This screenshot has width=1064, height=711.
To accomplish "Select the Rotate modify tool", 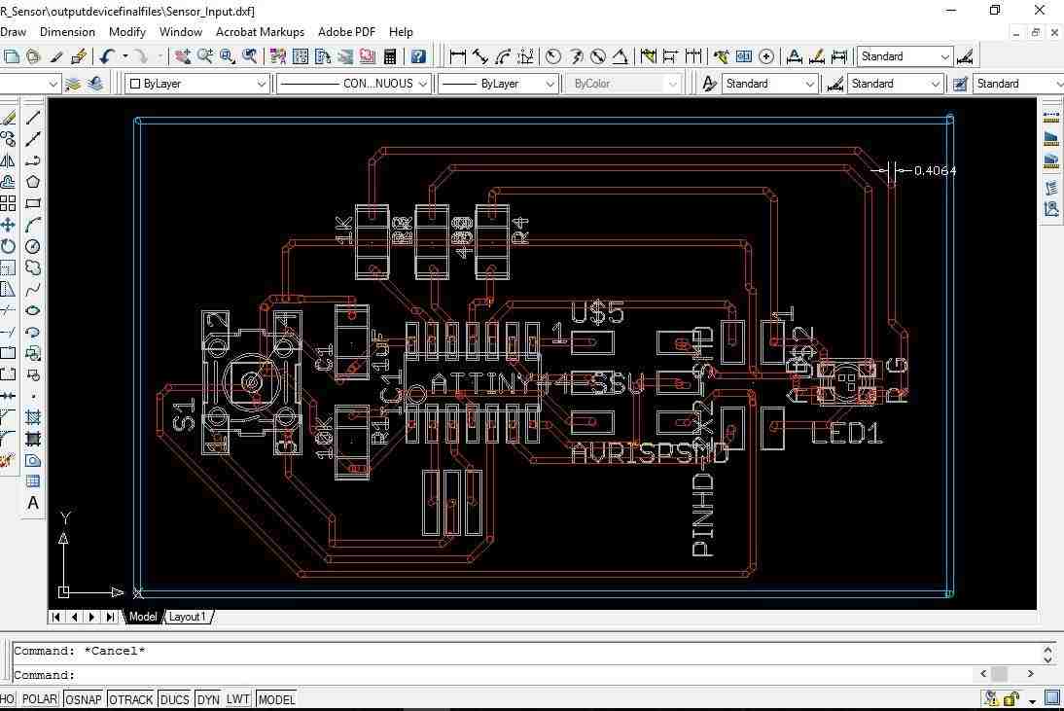I will pyautogui.click(x=8, y=246).
